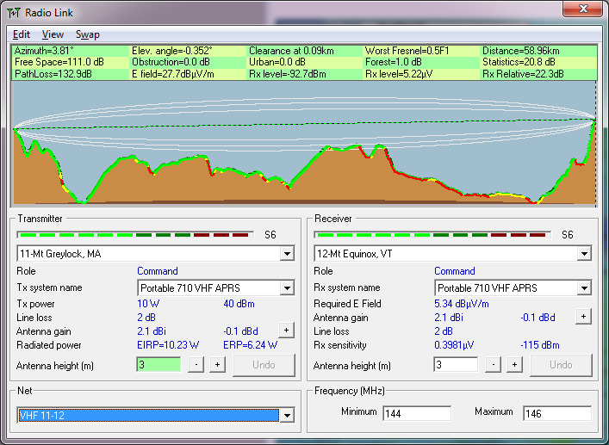Click the Minimum frequency field 144
Image resolution: width=609 pixels, height=445 pixels.
pos(417,413)
